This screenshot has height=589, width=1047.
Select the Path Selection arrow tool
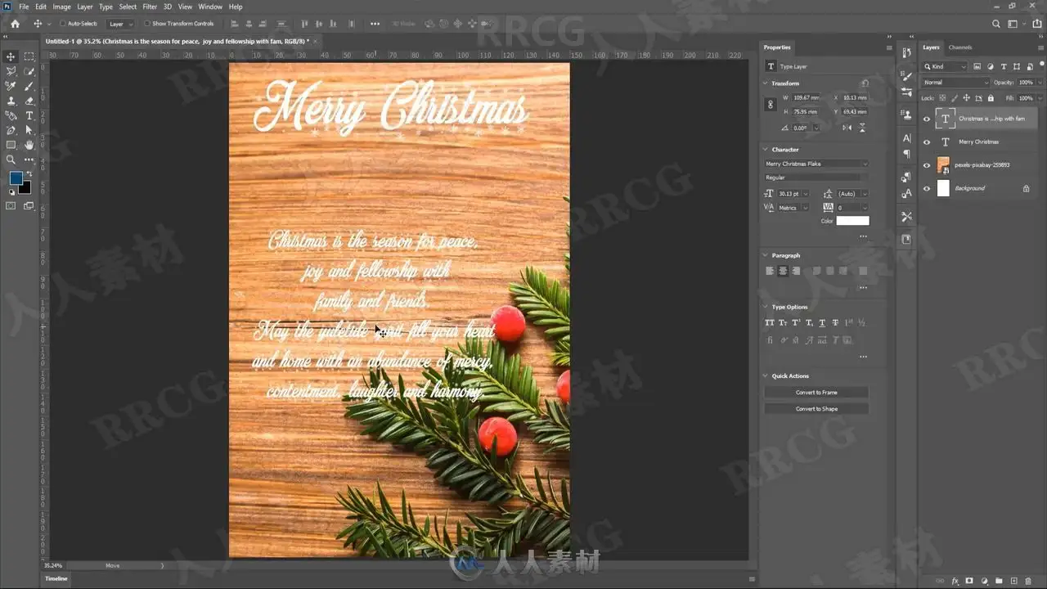29,130
